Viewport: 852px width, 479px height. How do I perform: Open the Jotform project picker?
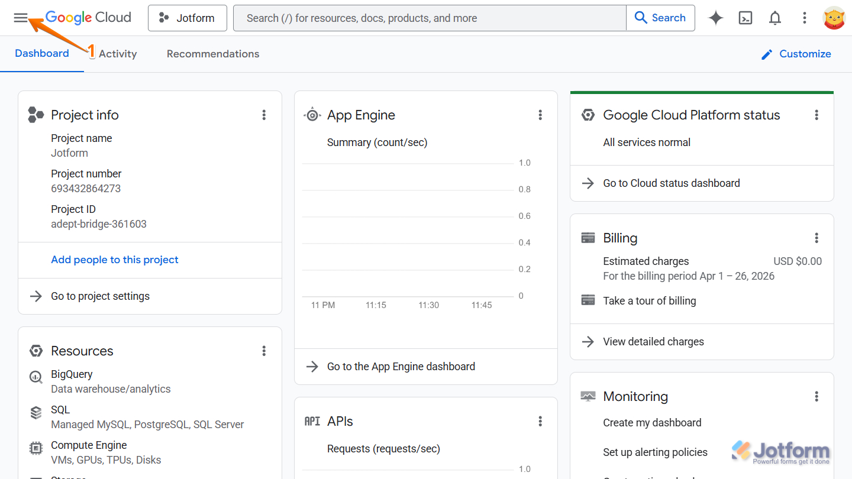pyautogui.click(x=187, y=18)
